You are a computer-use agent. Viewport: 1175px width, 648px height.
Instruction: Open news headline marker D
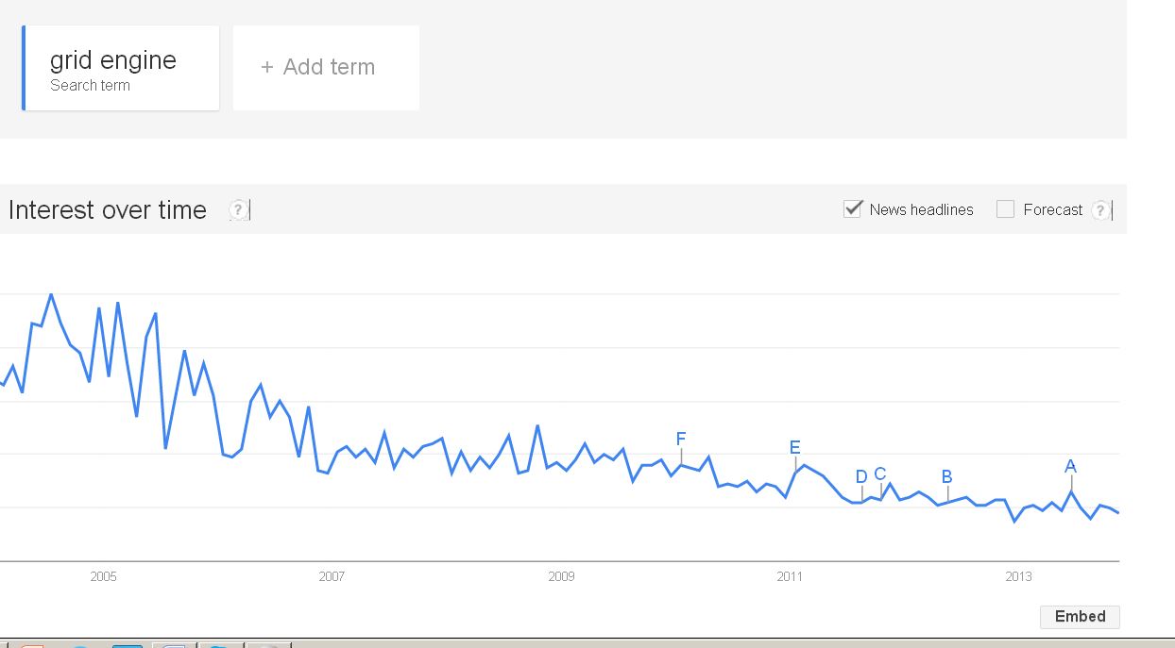(x=861, y=476)
